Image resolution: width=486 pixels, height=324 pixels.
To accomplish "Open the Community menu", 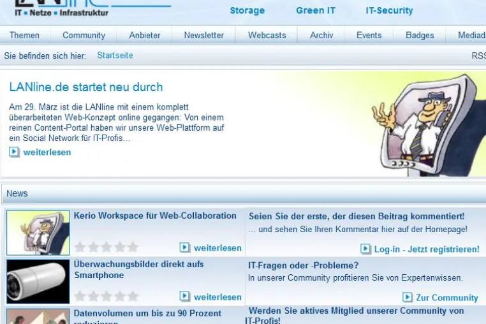I will (x=84, y=35).
